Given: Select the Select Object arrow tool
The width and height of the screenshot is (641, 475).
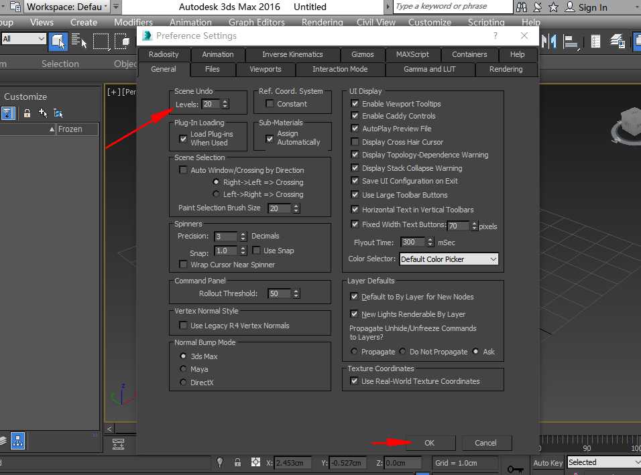Looking at the screenshot, I should pyautogui.click(x=58, y=42).
